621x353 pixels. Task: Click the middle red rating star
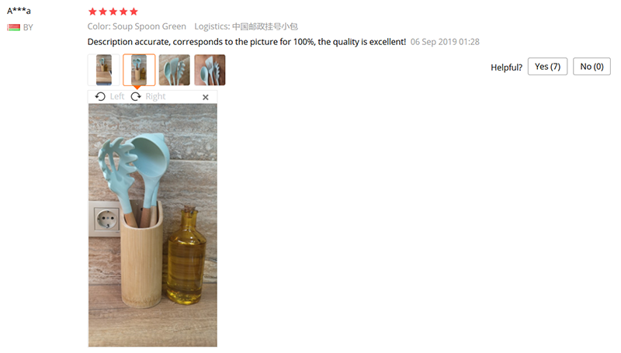point(113,12)
